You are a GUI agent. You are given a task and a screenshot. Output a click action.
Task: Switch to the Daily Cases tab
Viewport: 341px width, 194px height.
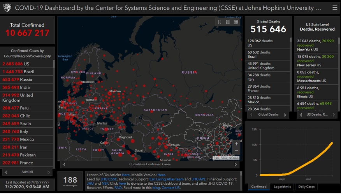click(306, 187)
